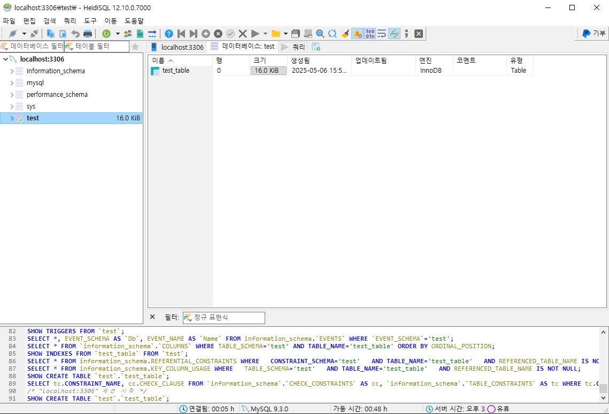609x414 pixels.
Task: Click the CSV export icon
Action: point(140,34)
